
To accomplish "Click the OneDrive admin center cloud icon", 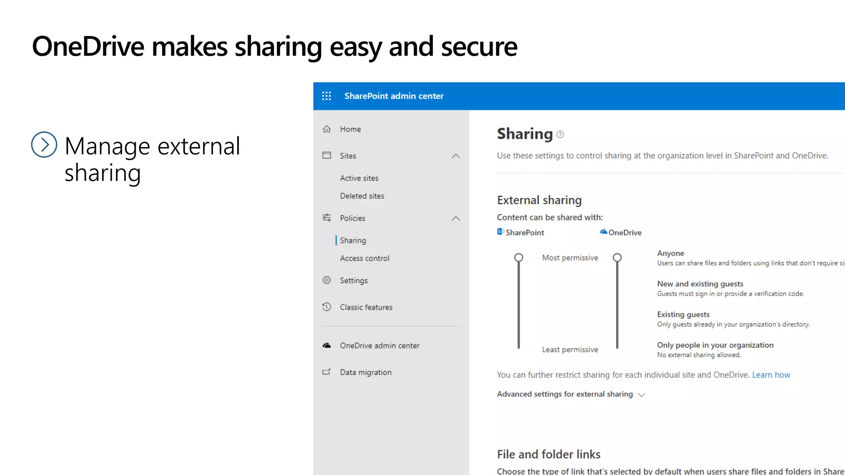I will point(327,346).
